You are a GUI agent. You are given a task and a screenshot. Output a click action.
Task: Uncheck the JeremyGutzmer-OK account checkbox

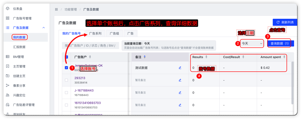pyautogui.click(x=66, y=68)
